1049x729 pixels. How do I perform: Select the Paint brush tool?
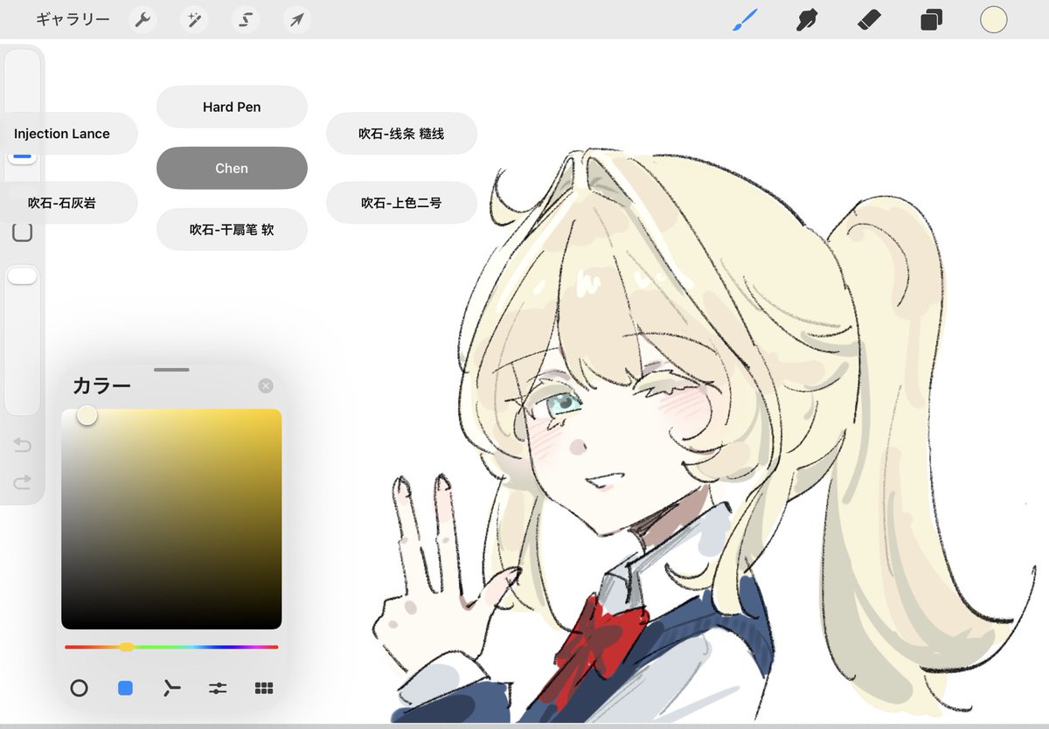click(745, 19)
